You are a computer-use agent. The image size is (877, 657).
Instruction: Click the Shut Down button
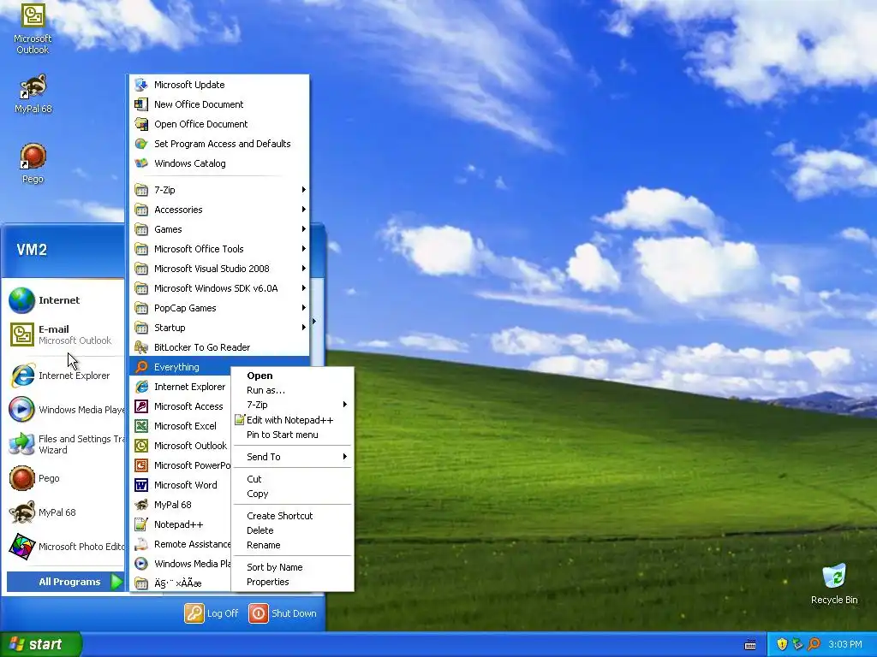(283, 613)
